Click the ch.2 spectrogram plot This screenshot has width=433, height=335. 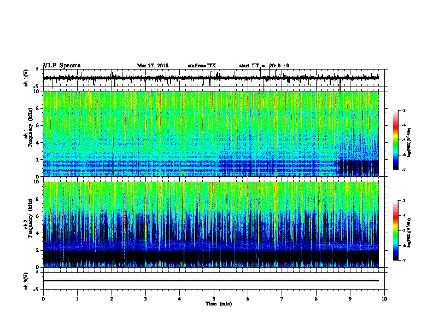(210, 224)
